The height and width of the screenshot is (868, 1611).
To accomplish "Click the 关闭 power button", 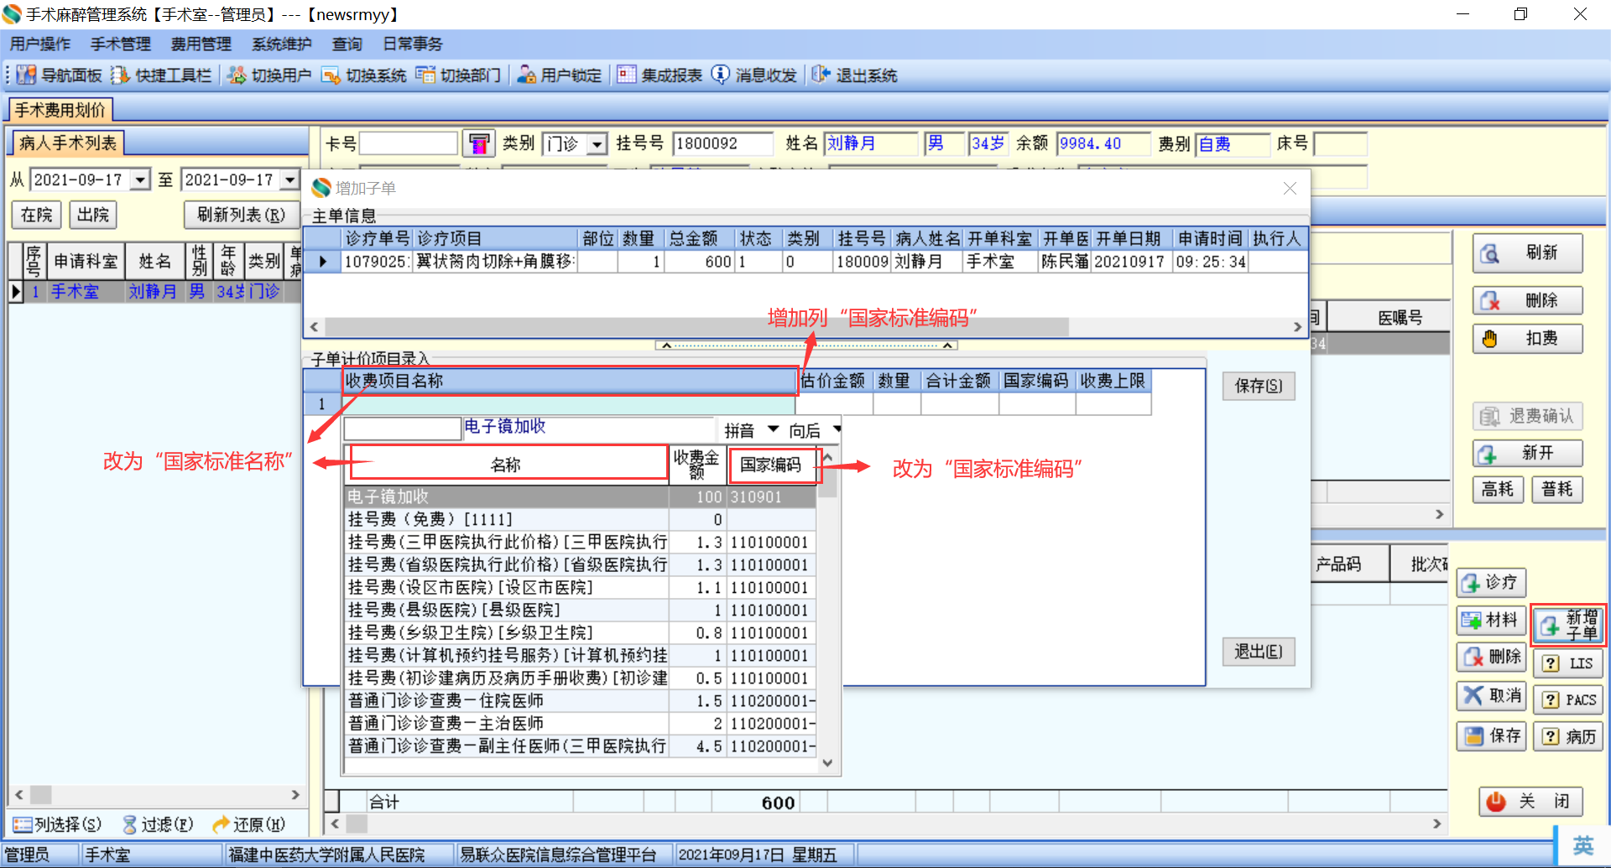I will [1530, 802].
